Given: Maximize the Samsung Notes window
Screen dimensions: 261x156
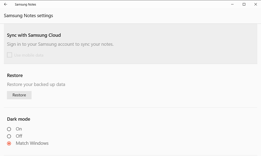Looking at the screenshot, I should pyautogui.click(x=244, y=4).
